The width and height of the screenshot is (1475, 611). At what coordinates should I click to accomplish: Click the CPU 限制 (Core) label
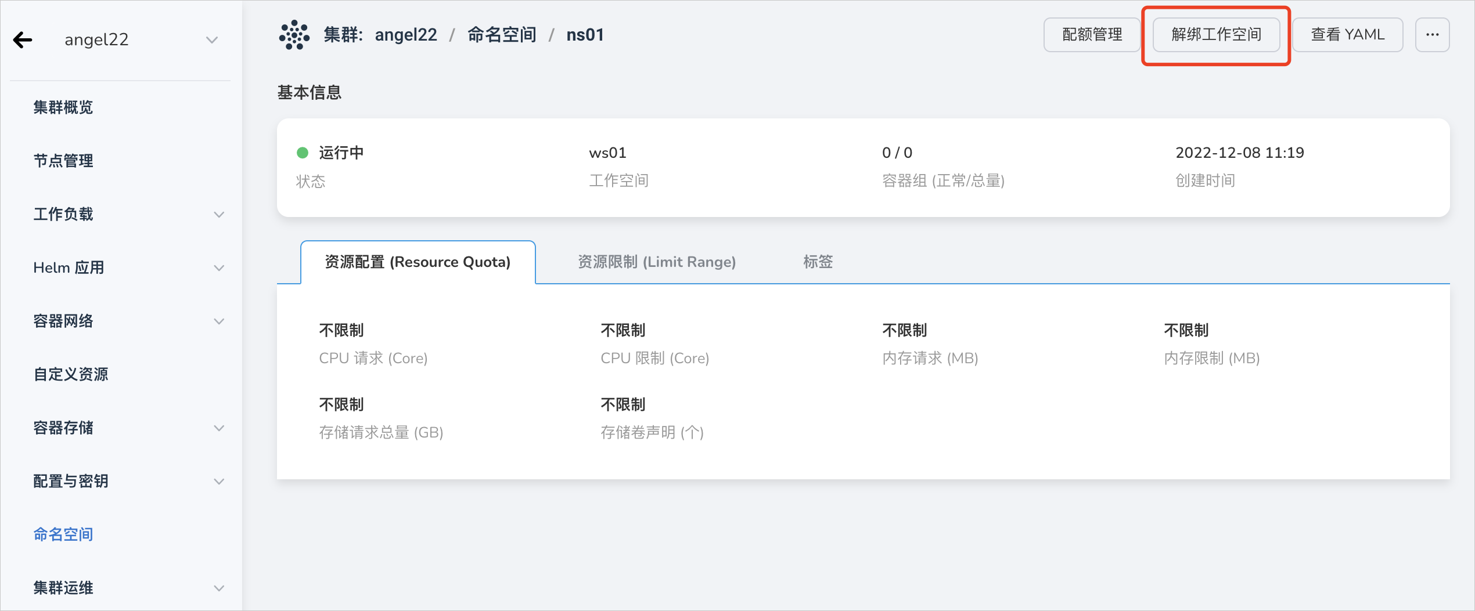pyautogui.click(x=655, y=358)
